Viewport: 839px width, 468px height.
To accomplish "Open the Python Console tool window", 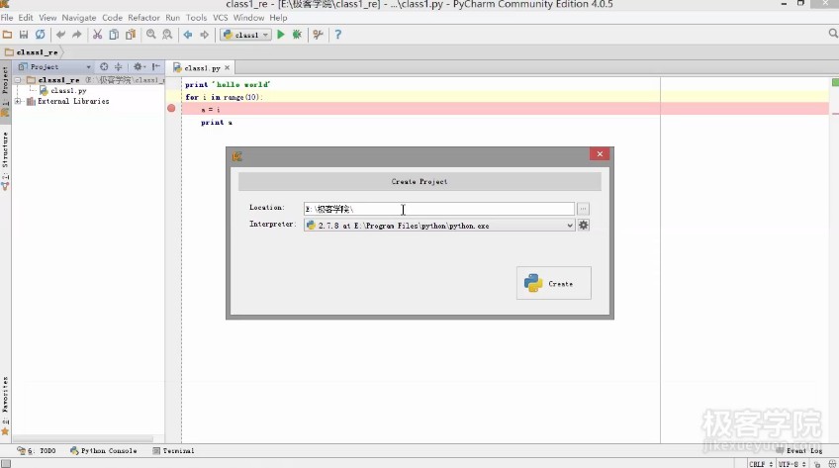I will [x=103, y=451].
